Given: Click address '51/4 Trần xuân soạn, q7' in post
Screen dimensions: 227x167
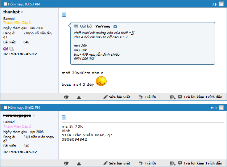Looking at the screenshot, I should coord(87,135).
